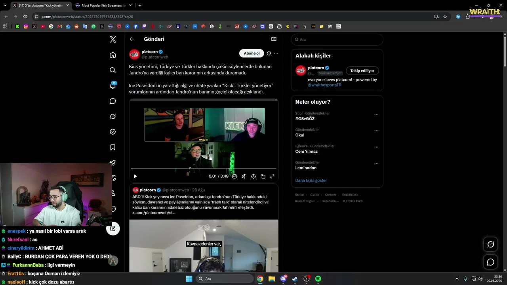
Task: Open the @platcornweb handle under the post author
Action: click(x=155, y=57)
